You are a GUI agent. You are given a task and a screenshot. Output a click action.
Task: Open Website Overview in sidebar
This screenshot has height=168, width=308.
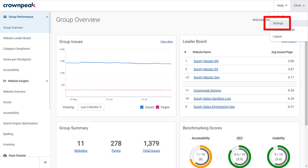(14, 92)
